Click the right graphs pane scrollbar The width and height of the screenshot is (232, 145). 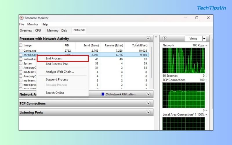(x=212, y=74)
